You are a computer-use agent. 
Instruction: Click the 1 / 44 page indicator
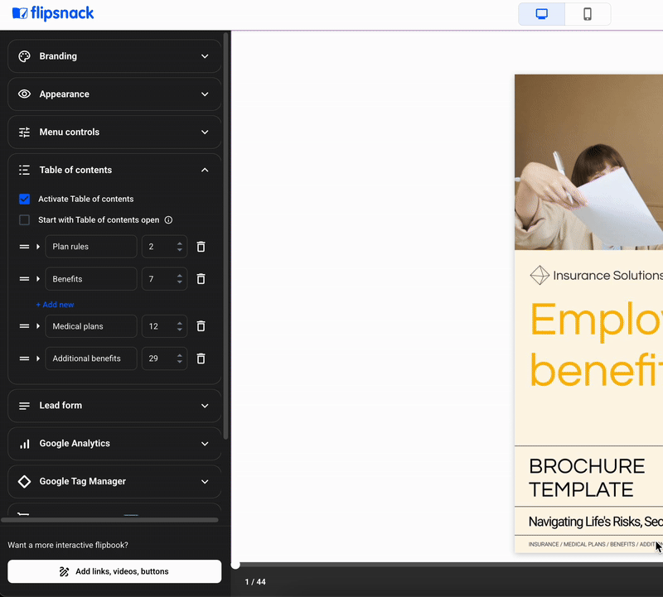coord(255,582)
